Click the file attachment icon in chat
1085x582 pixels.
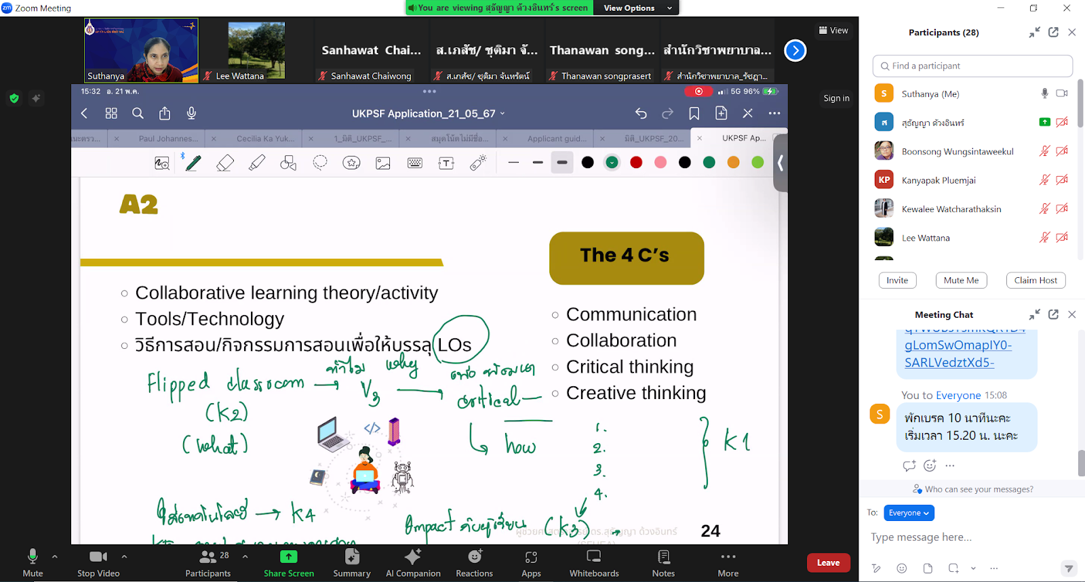(x=928, y=568)
